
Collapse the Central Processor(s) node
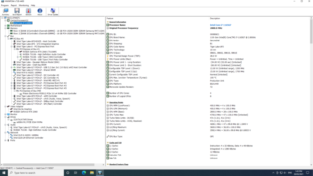[5, 20]
